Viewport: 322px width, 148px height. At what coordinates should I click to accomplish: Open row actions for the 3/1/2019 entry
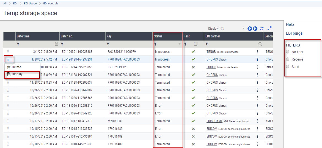click(8, 52)
